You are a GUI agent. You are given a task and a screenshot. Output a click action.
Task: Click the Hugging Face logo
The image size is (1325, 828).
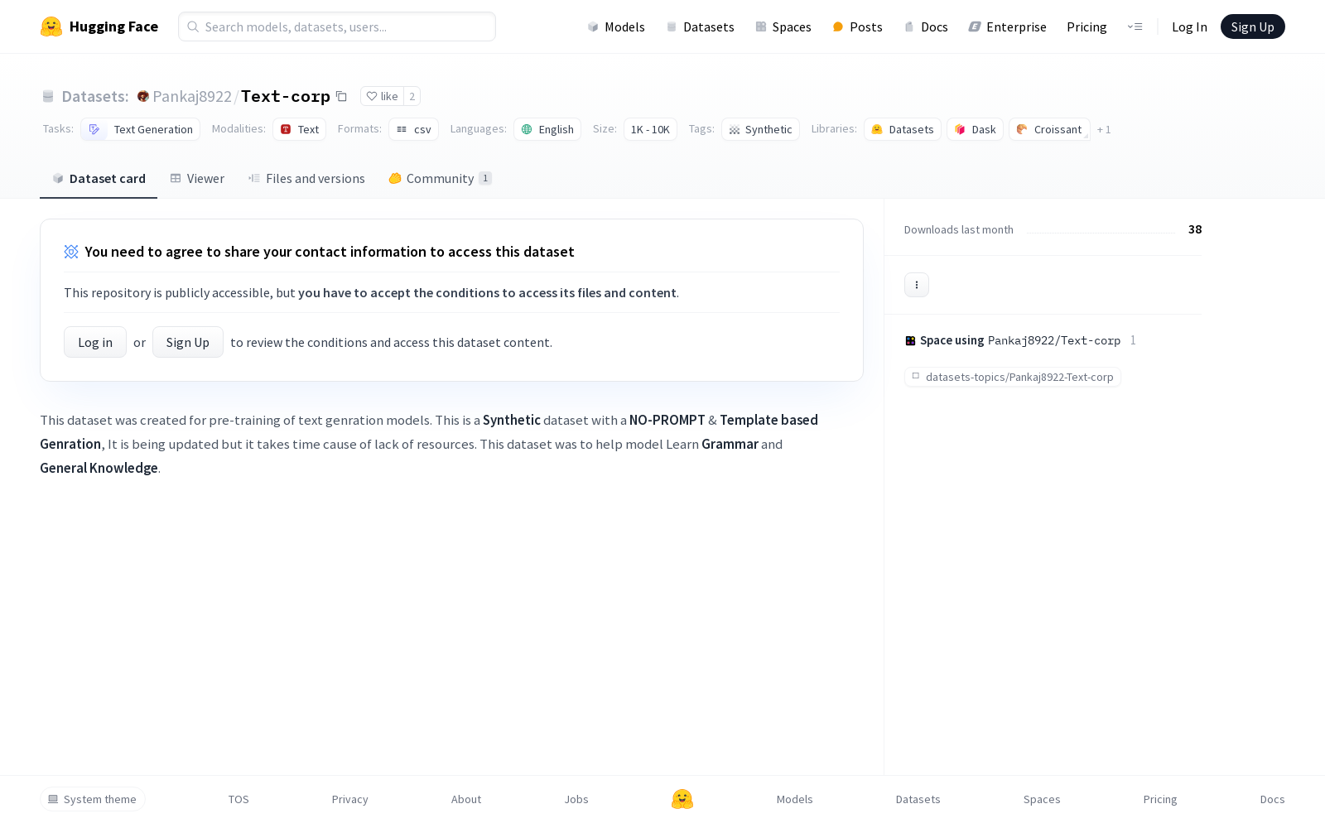tap(99, 26)
